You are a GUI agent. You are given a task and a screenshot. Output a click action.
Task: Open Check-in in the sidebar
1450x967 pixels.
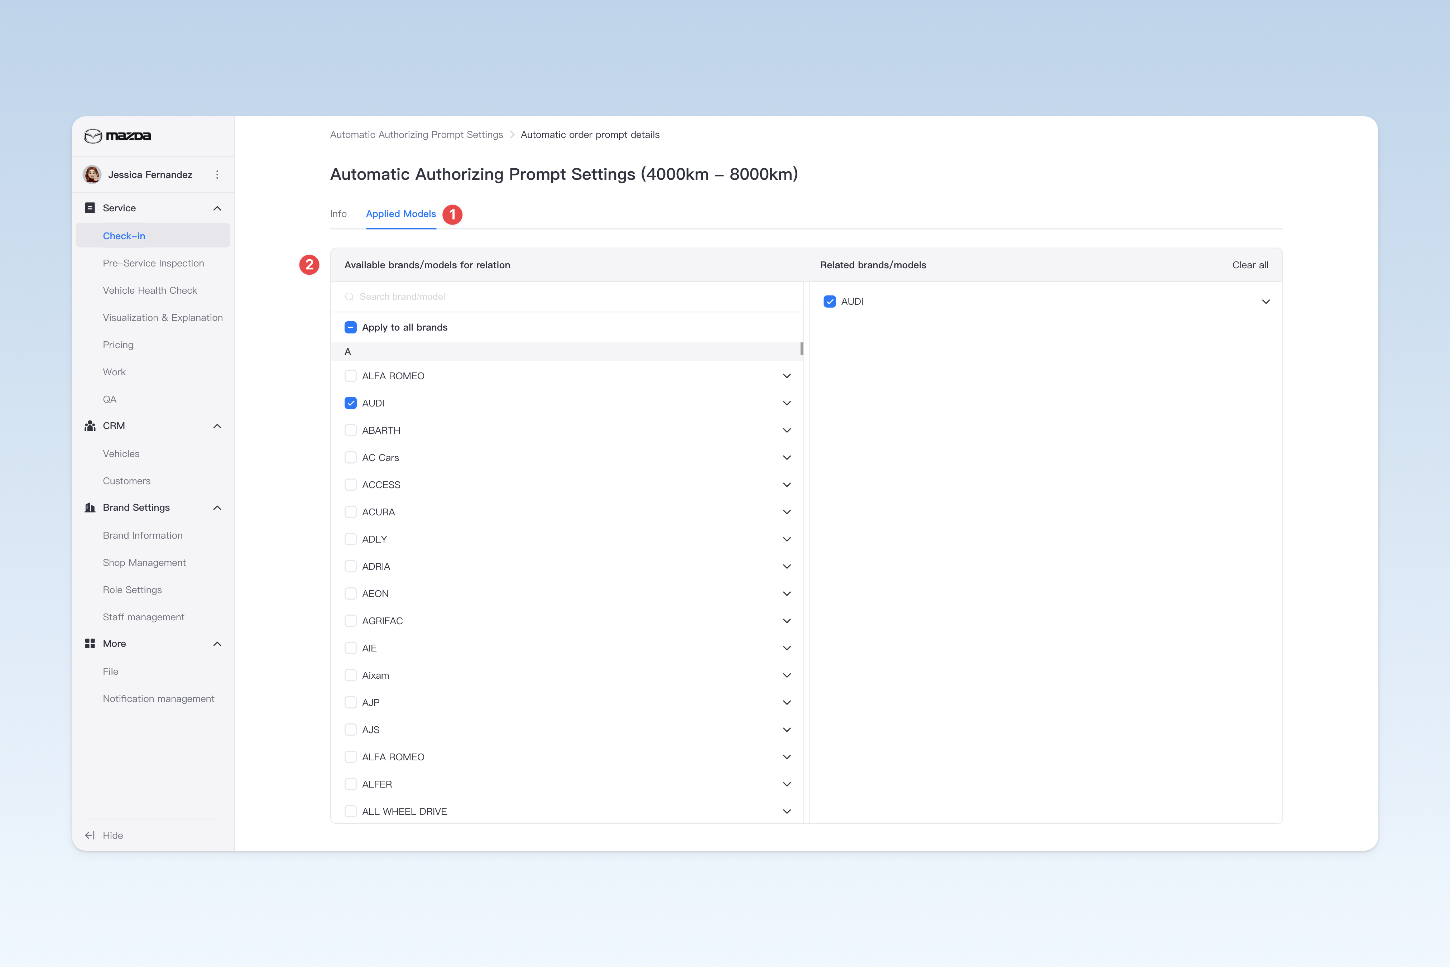[153, 236]
